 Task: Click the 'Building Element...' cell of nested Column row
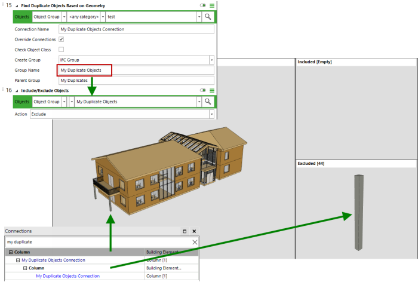tap(171, 268)
